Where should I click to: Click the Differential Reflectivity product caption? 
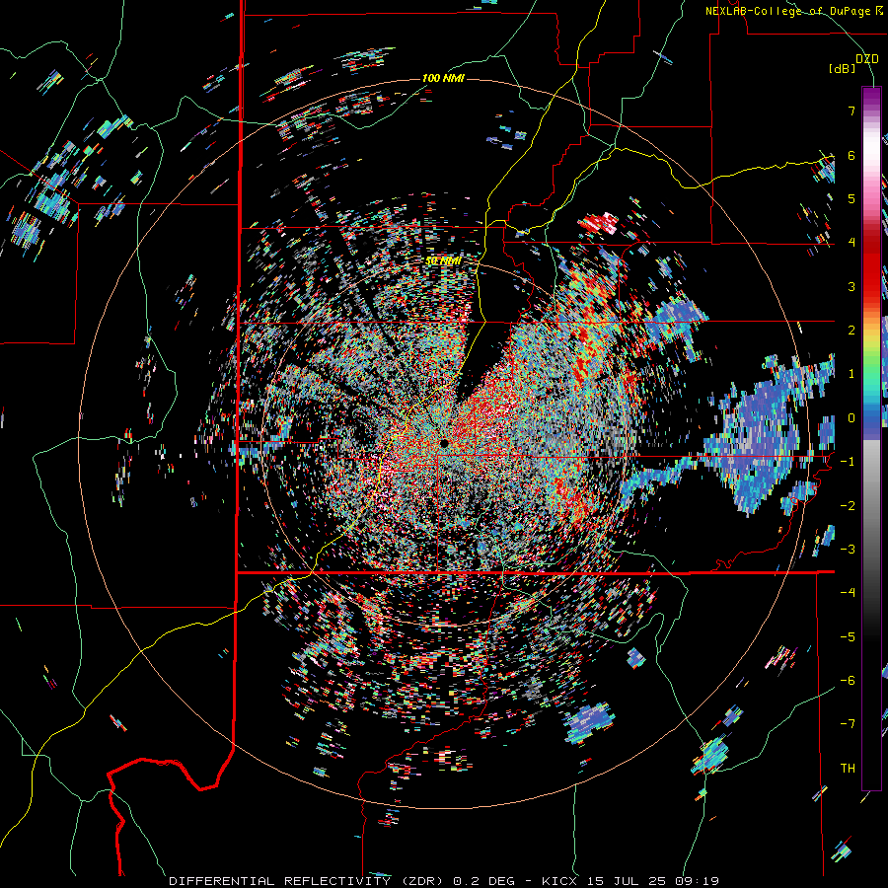click(x=444, y=881)
